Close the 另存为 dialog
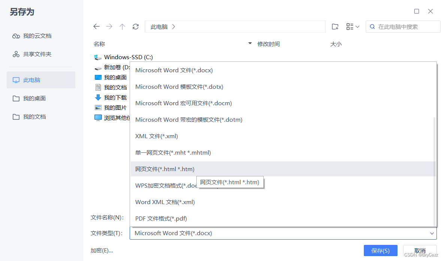Screen dimensions: 444x261 click(431, 11)
